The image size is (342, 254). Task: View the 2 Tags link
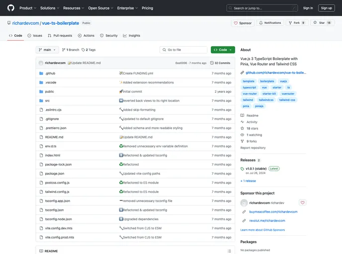[88, 50]
